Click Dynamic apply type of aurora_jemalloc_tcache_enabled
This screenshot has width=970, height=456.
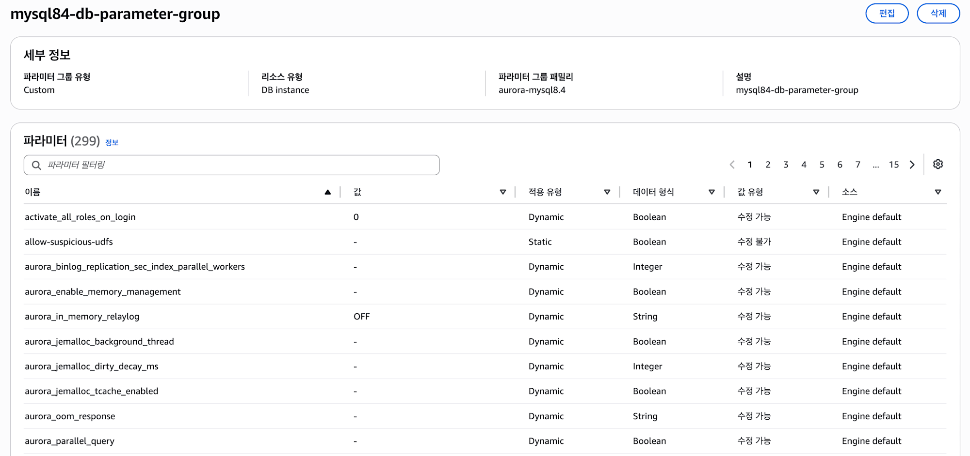(x=546, y=391)
